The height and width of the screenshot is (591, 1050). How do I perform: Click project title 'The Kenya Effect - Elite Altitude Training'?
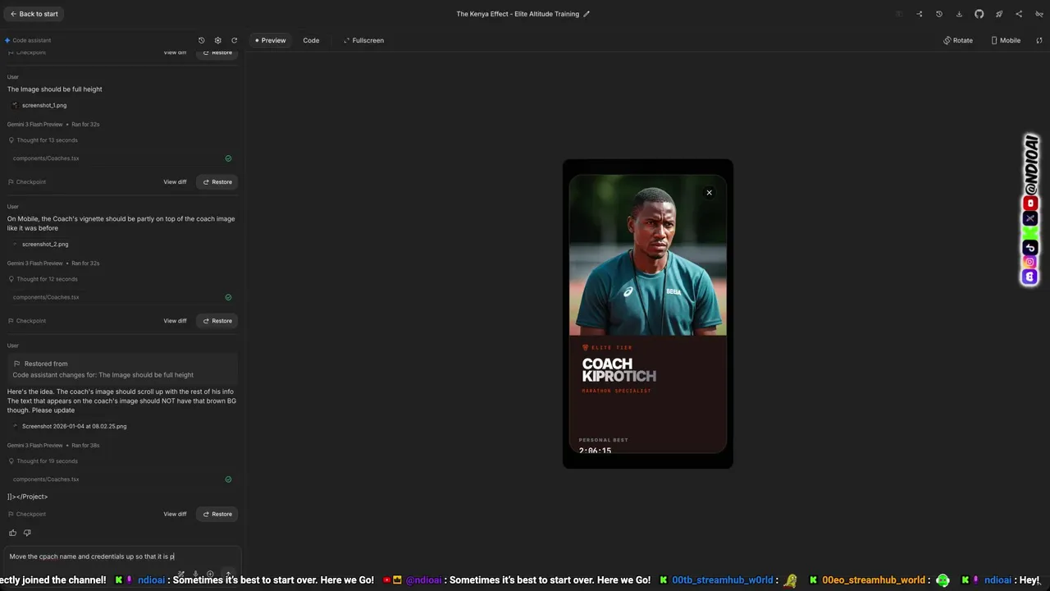point(518,14)
